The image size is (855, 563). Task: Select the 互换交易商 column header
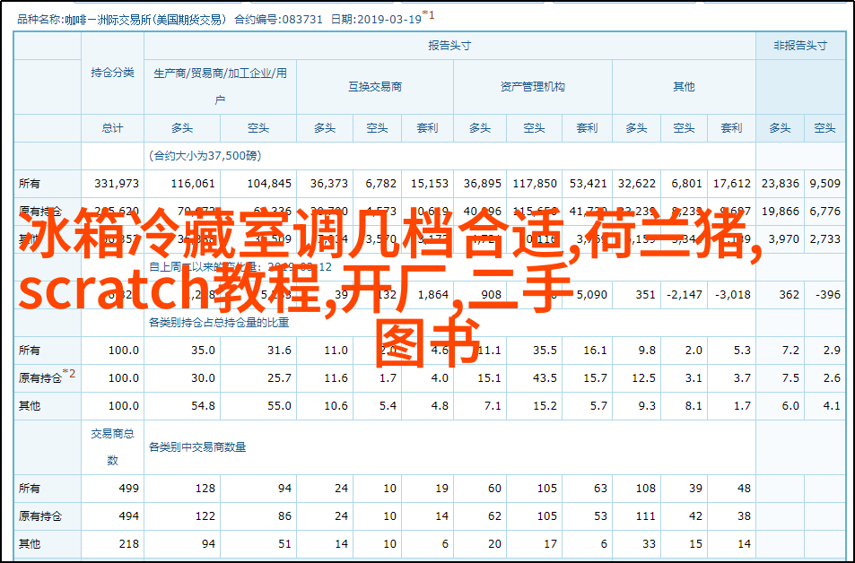click(x=375, y=87)
